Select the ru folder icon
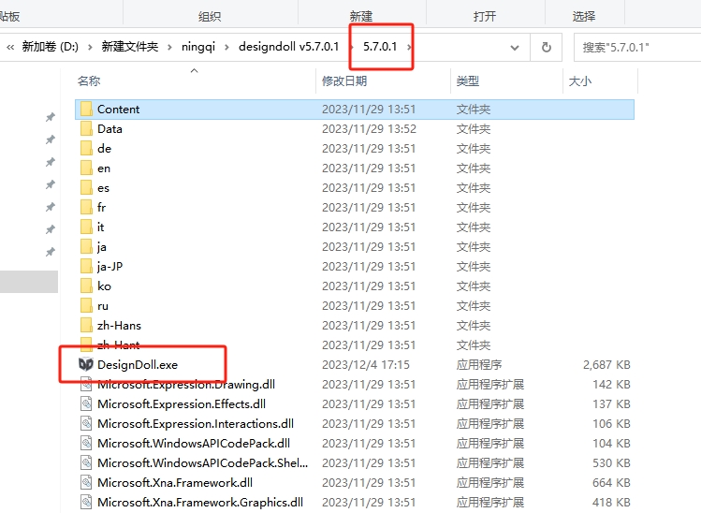The height and width of the screenshot is (513, 701). click(x=86, y=306)
